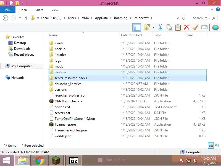Switch to Details view in status bar
Screen dimensions: 221x166
pos(211,146)
